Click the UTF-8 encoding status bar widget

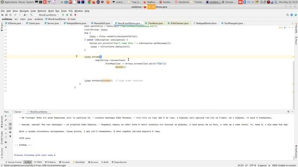click(252, 165)
